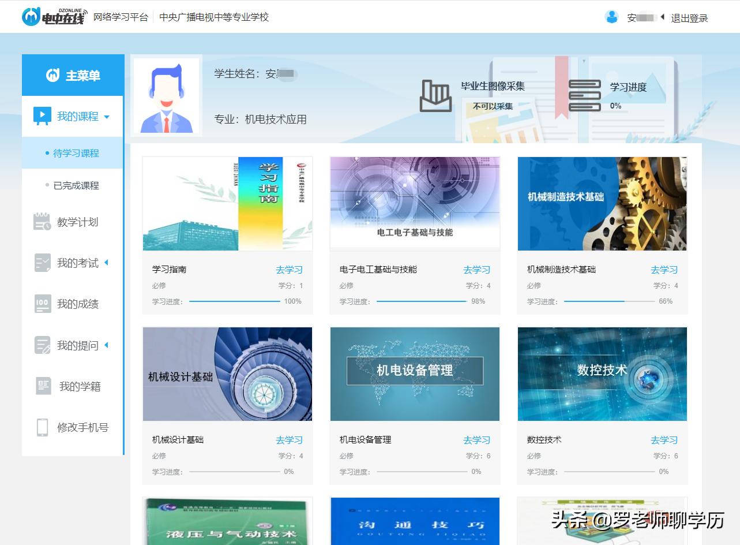The image size is (740, 545).
Task: Select the 教学计划 sidebar icon
Action: pyautogui.click(x=42, y=221)
